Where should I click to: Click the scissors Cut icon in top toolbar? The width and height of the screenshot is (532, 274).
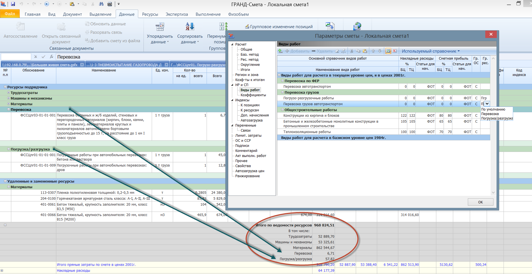(93, 4)
